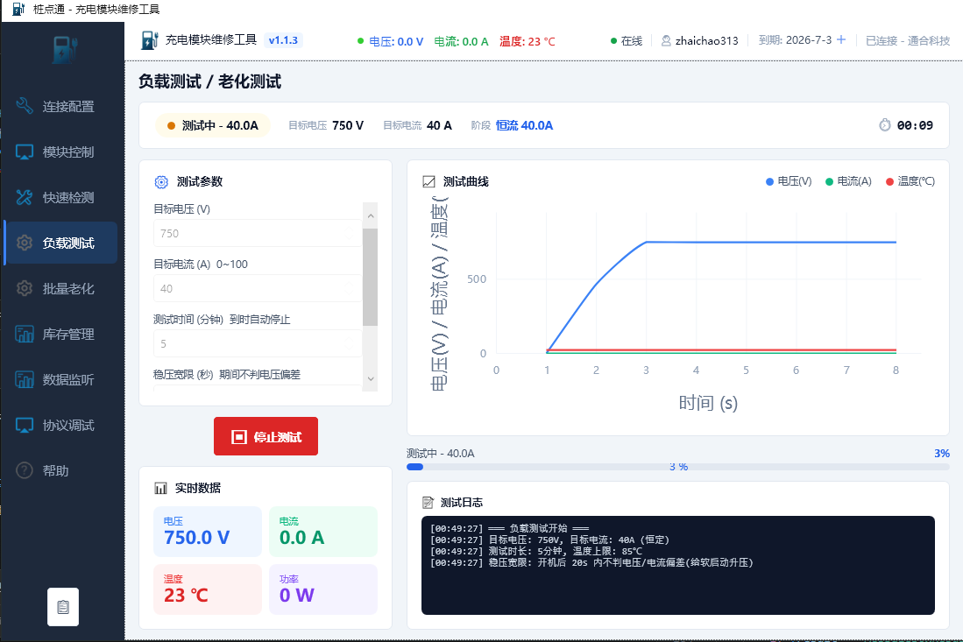
Task: Click 到期: 2026-7-3 expiry text
Action: pos(795,40)
